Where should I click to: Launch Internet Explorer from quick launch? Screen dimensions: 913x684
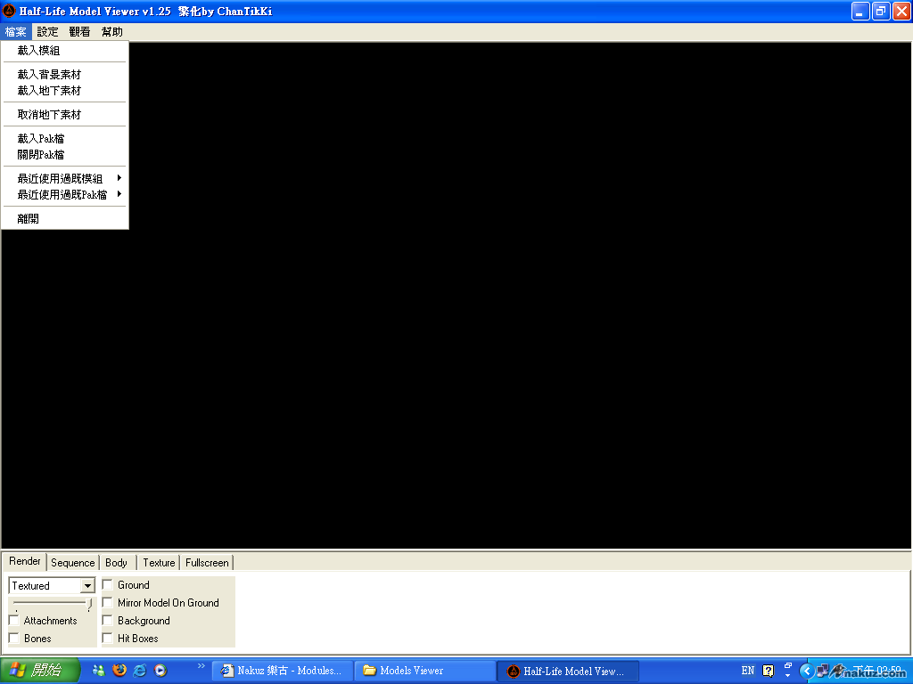click(x=140, y=671)
